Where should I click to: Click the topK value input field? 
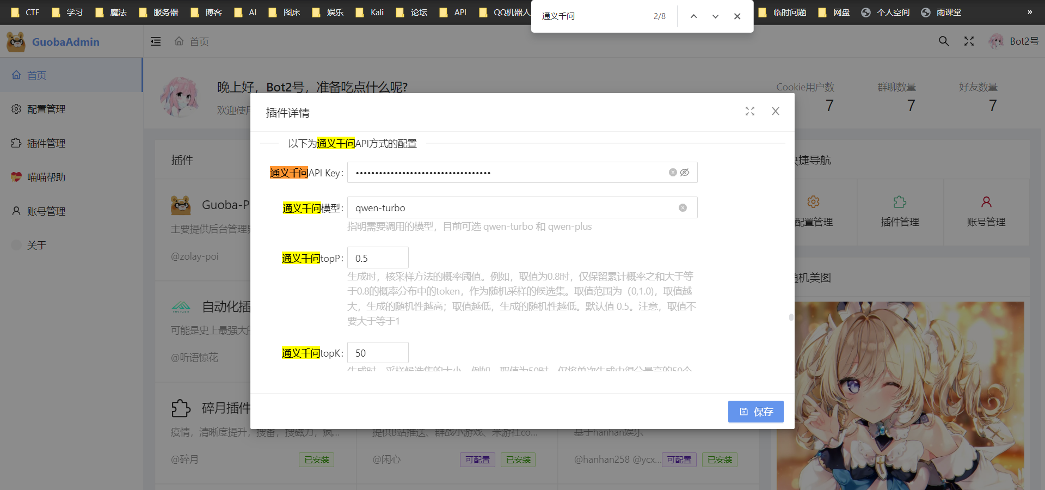point(378,353)
